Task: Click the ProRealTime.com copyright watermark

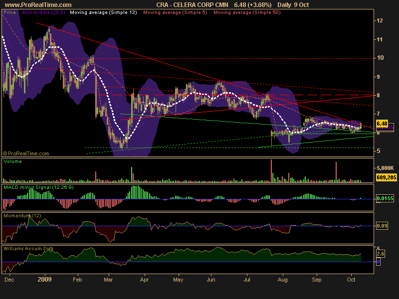Action: coord(26,153)
